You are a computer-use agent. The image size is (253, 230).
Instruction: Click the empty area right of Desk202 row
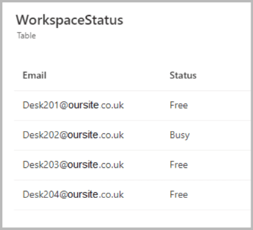tap(220, 135)
